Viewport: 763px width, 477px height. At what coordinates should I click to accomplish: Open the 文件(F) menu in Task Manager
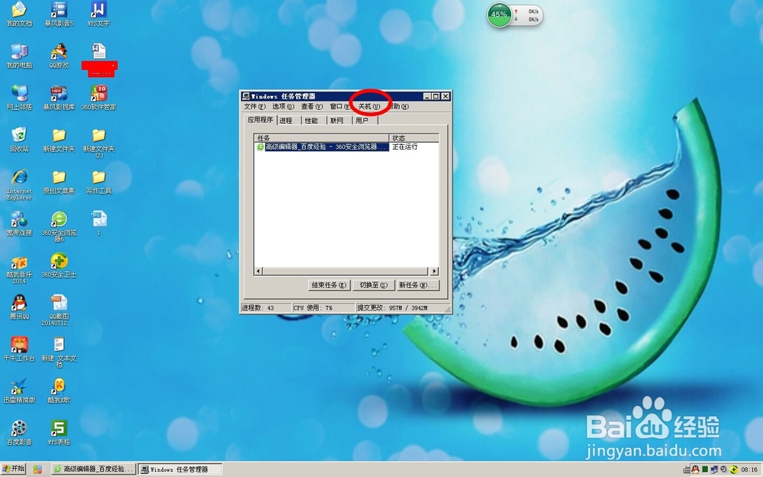(x=255, y=106)
